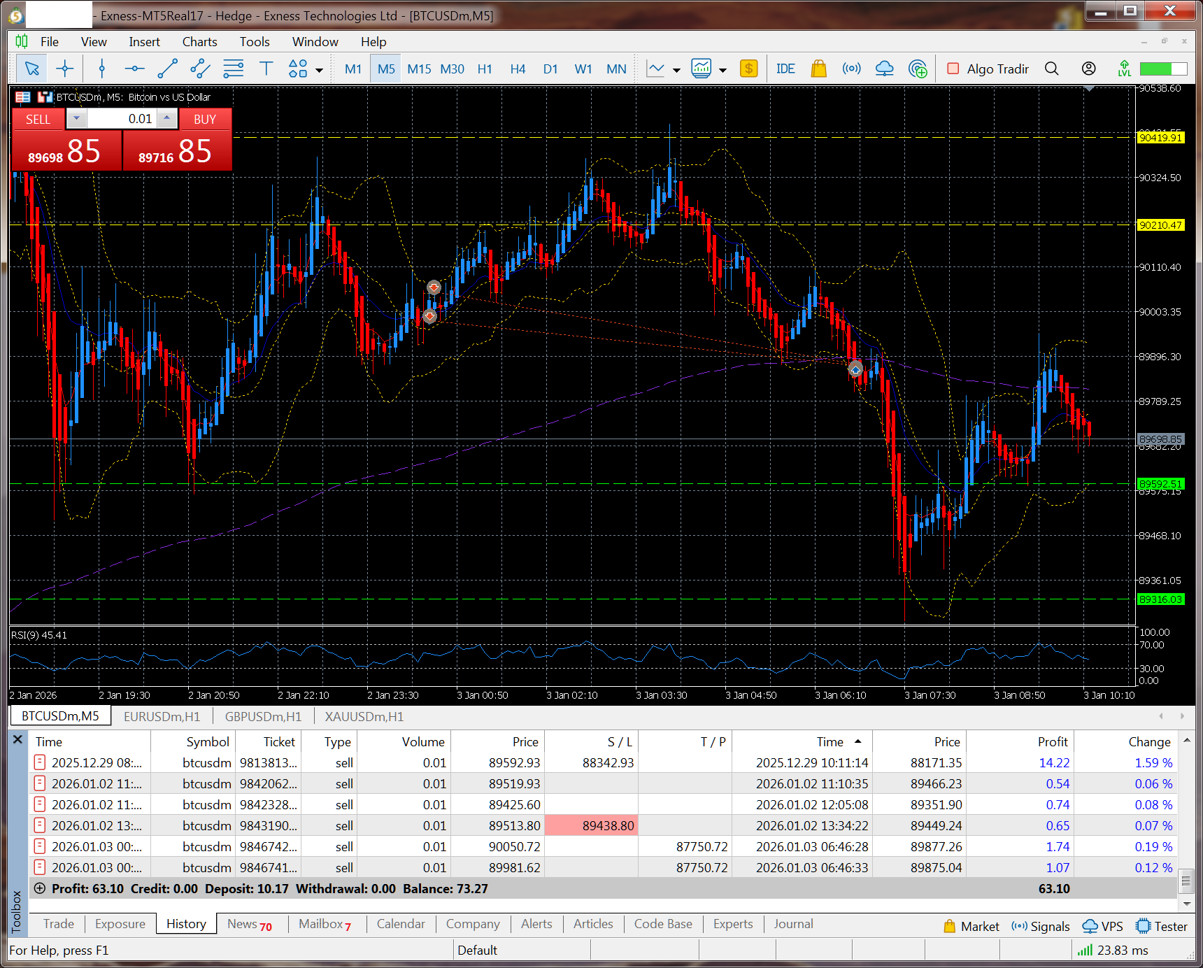Select the text label tool
Image resolution: width=1203 pixels, height=968 pixels.
[x=266, y=69]
